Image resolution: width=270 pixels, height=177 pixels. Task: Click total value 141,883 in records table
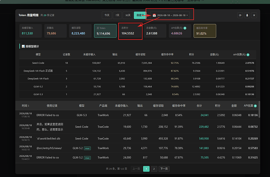click(204, 148)
